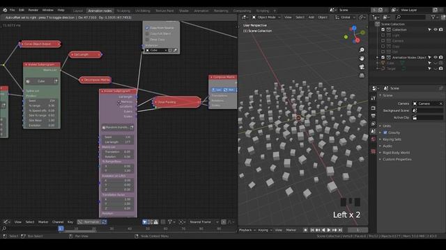
Task: Open the Window menu
Action: pyautogui.click(x=48, y=10)
